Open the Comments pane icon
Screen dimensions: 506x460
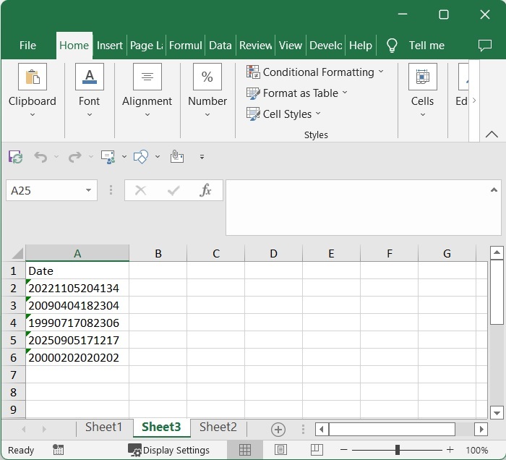[x=485, y=46]
